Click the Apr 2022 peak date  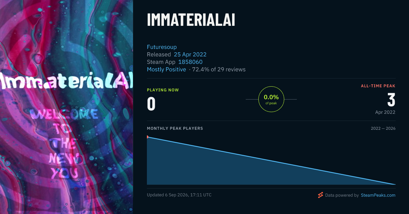tap(385, 112)
